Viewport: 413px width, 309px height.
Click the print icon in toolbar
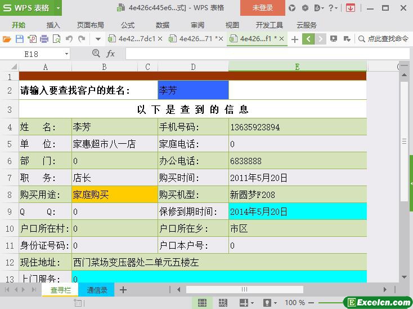pos(44,39)
